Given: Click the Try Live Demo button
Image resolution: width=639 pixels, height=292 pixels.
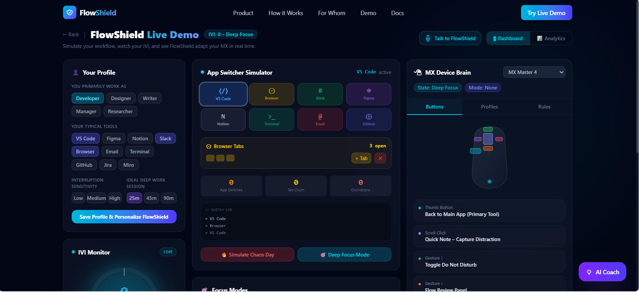Looking at the screenshot, I should (x=547, y=13).
